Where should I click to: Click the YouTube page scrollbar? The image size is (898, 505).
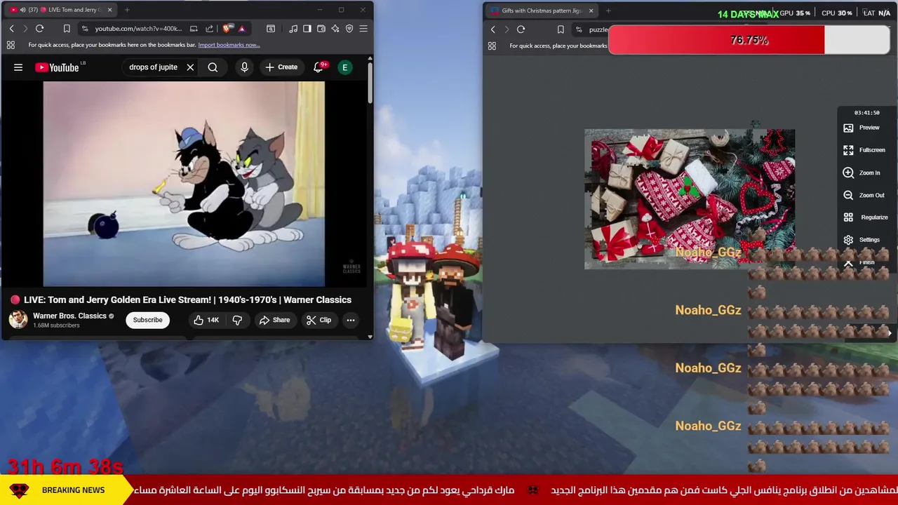[370, 84]
